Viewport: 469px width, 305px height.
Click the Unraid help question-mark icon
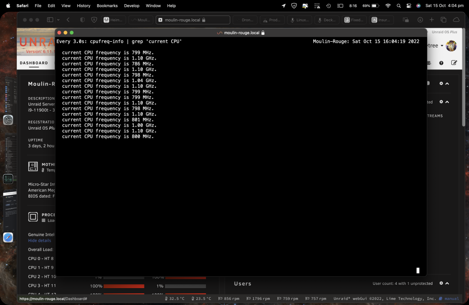441,63
